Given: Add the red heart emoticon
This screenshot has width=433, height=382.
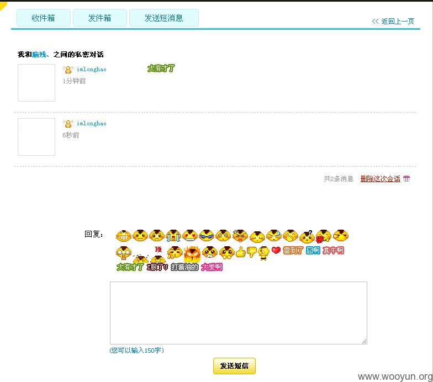Looking at the screenshot, I should click(x=276, y=251).
